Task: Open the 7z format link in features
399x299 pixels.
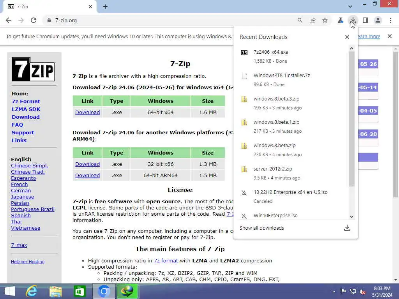Action: point(166,260)
